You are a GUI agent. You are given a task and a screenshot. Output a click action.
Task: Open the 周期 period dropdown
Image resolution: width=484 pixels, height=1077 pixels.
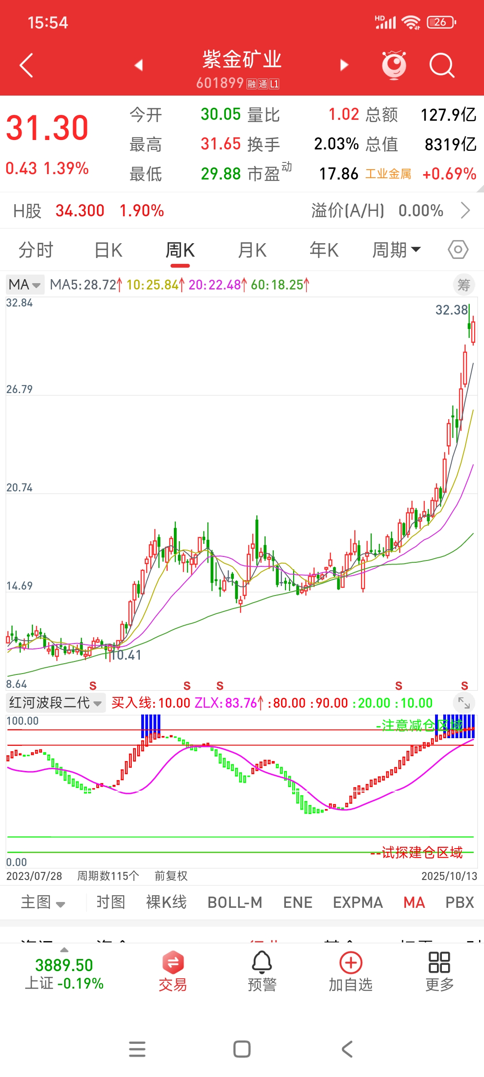tap(397, 250)
